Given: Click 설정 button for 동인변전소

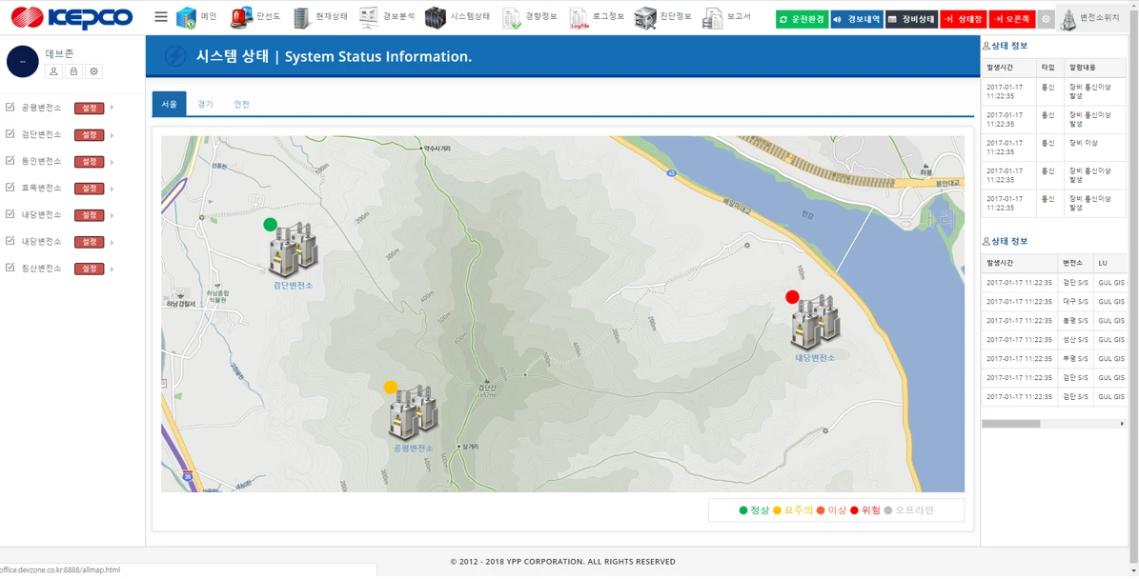Looking at the screenshot, I should tap(90, 162).
